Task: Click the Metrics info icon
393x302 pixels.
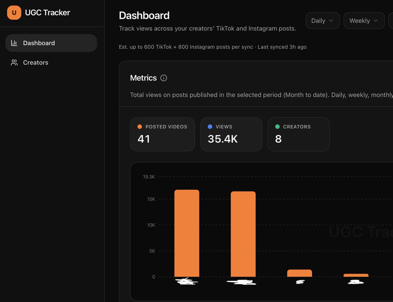Action: 164,78
